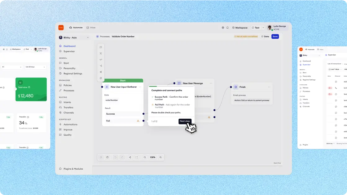This screenshot has width=347, height=195.
Task: Click the auto-layout icon in the bottom toolbar
Action: point(130,157)
